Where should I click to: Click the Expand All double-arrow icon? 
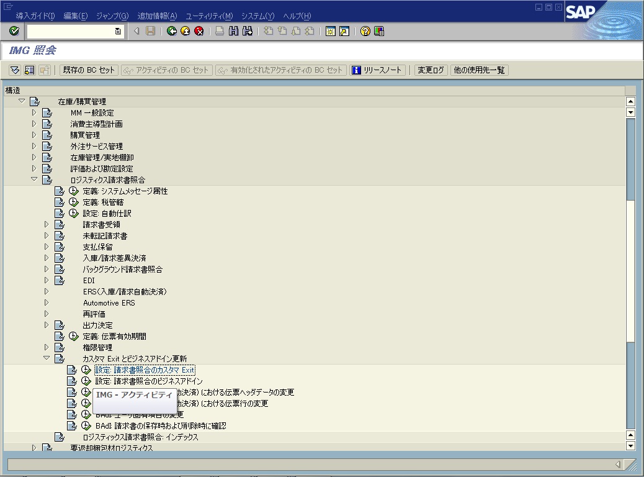click(x=14, y=70)
